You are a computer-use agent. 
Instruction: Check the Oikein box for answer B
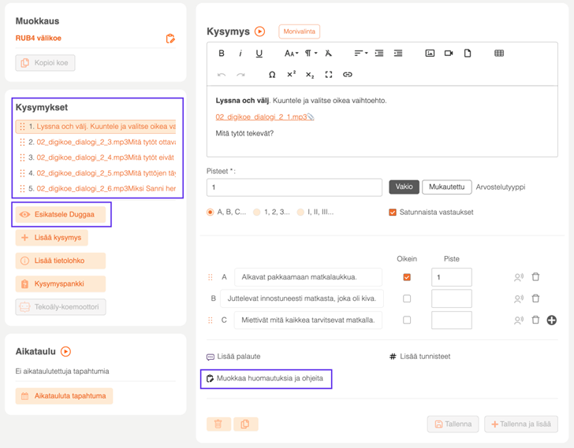[x=407, y=299]
